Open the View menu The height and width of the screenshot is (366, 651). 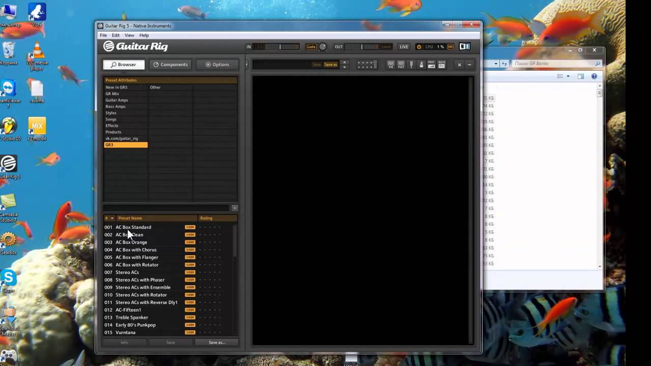click(x=130, y=35)
